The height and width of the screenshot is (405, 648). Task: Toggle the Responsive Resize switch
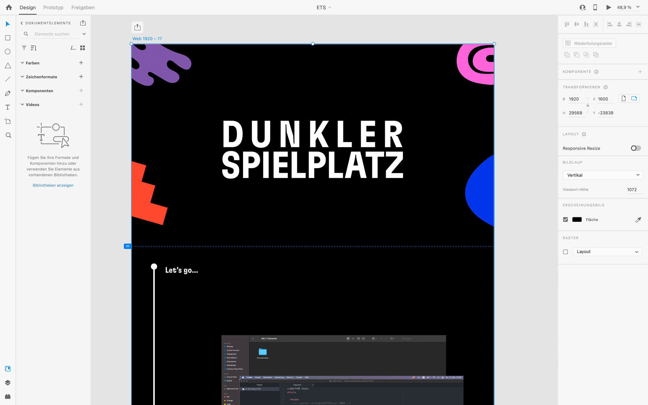pyautogui.click(x=636, y=148)
